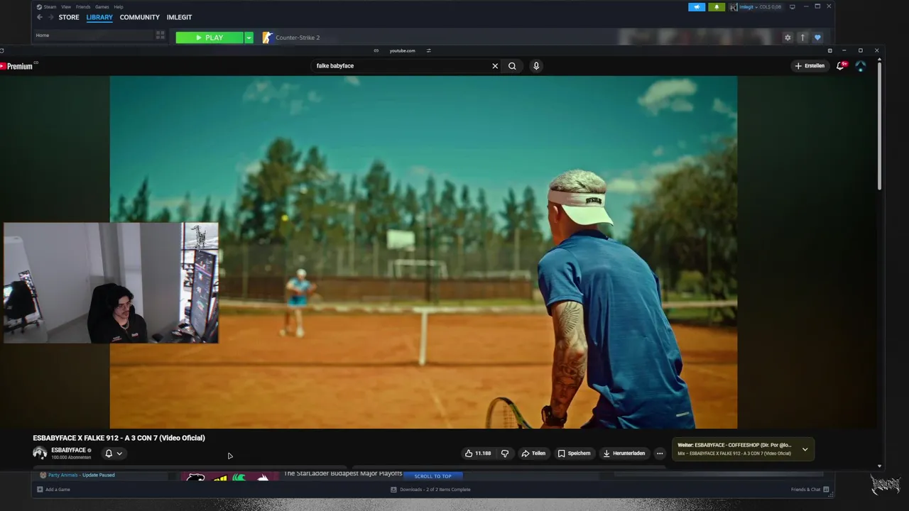Click the browser sidebar panel toggle icon
Viewport: 909px width, 511px height.
(x=829, y=50)
